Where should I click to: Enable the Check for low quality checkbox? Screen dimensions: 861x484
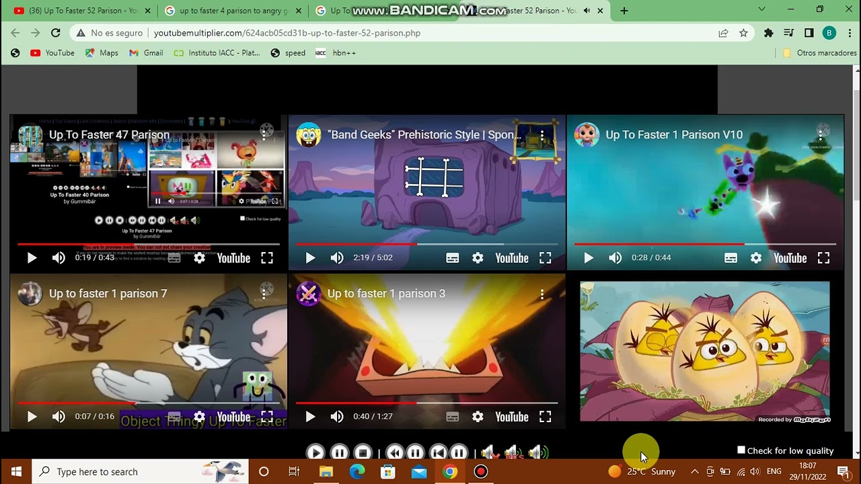(x=741, y=450)
